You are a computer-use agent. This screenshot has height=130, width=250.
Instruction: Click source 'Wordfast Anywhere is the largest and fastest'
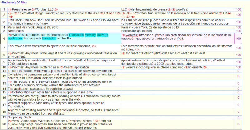(x=64, y=55)
